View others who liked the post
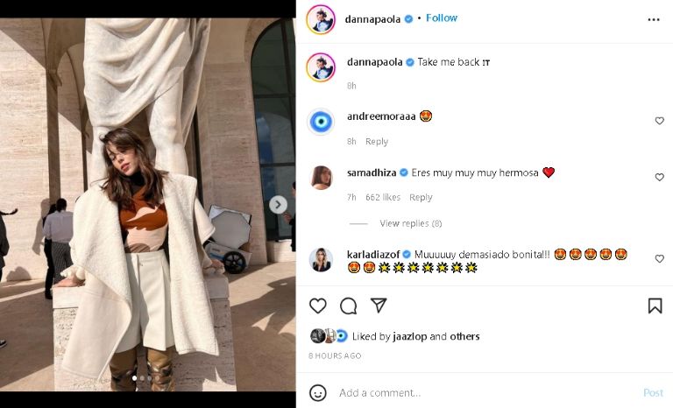Image resolution: width=673 pixels, height=408 pixels. (464, 336)
